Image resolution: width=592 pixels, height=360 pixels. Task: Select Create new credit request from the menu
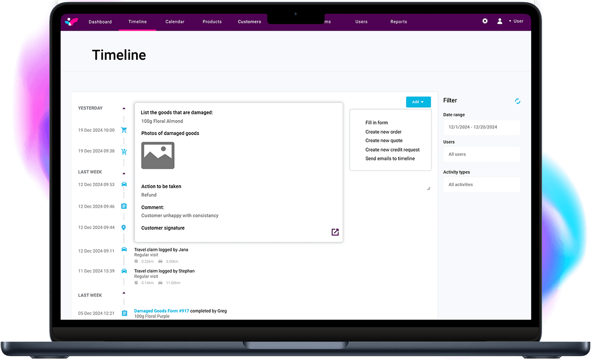pyautogui.click(x=392, y=149)
